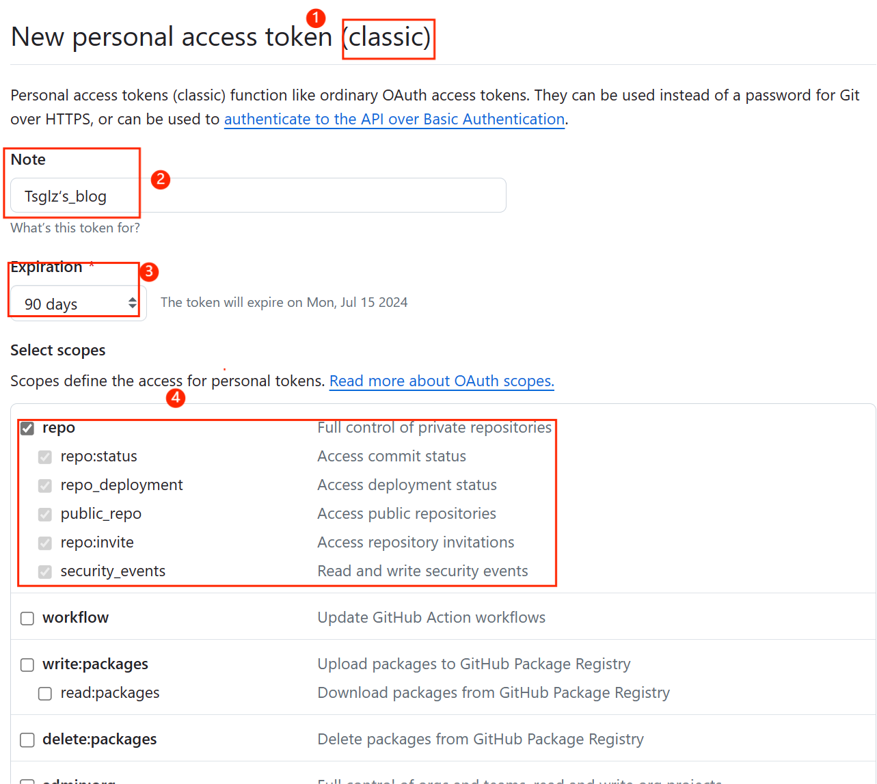Click the red number 3 annotation marker

click(149, 271)
